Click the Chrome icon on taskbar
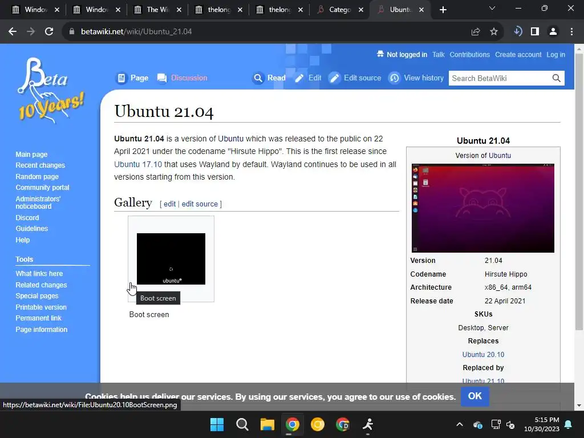The image size is (584, 438). coord(293,424)
